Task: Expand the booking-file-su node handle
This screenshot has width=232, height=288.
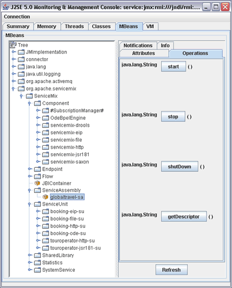Action: [x=38, y=218]
